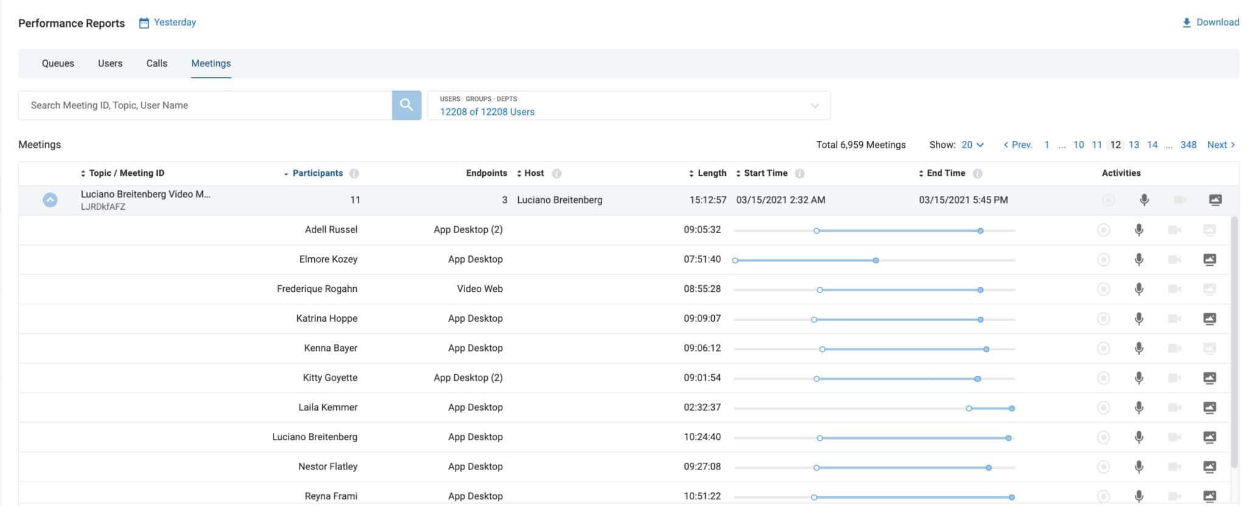The width and height of the screenshot is (1247, 506).
Task: Jump to page 348 of results
Action: coord(1188,145)
